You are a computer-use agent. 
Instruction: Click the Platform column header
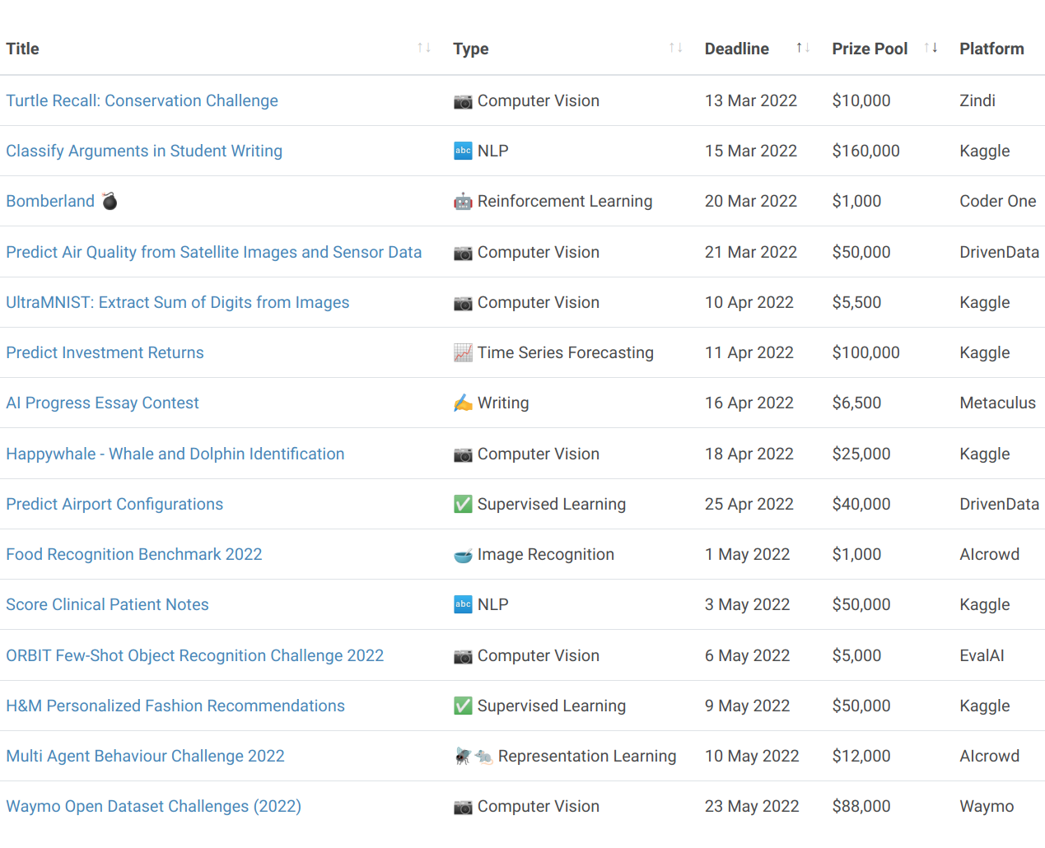tap(991, 49)
